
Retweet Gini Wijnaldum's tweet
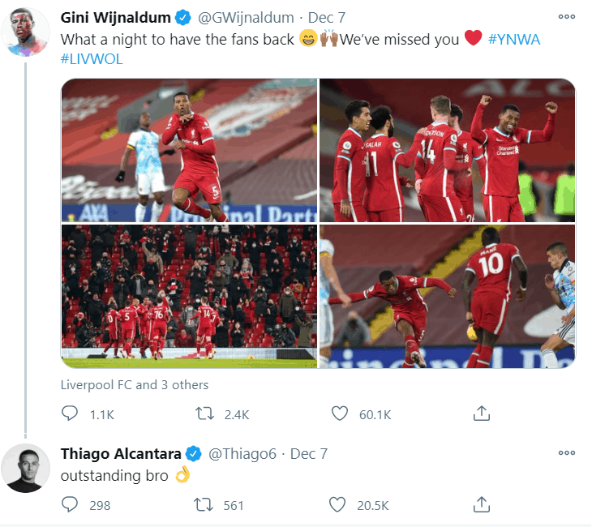click(204, 413)
